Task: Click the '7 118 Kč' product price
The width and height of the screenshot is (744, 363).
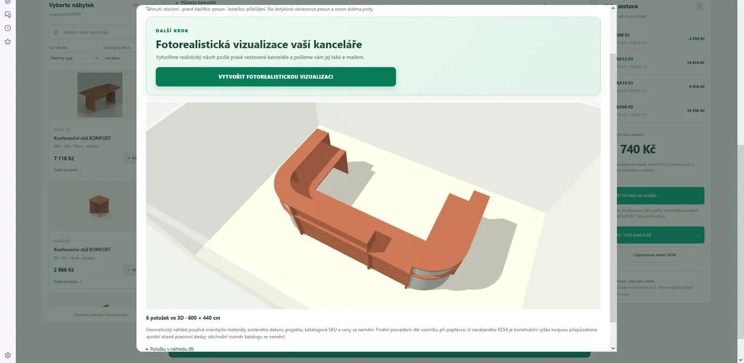Action: coord(64,158)
